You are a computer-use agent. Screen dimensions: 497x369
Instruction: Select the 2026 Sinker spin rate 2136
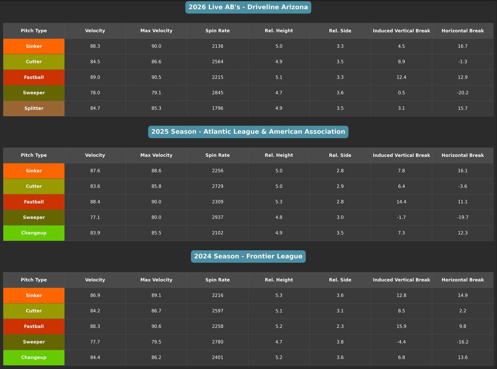tap(217, 46)
